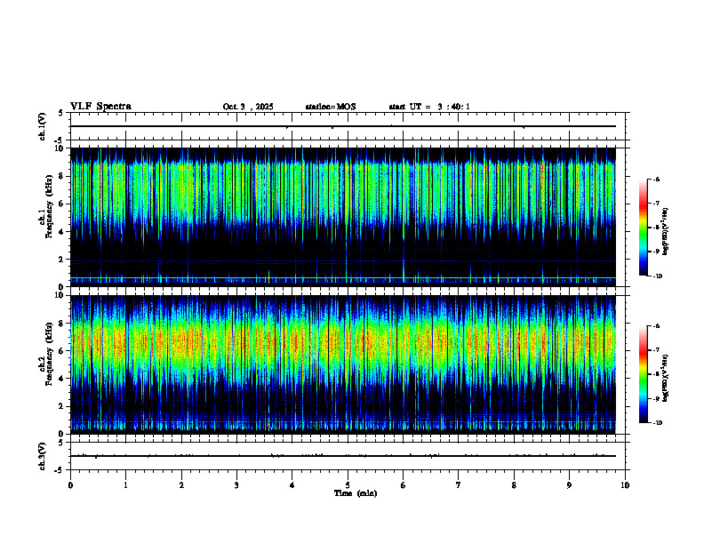Click inside the ch.1 spectrogram panel
Viewport: 704px width, 544px height.
point(343,217)
